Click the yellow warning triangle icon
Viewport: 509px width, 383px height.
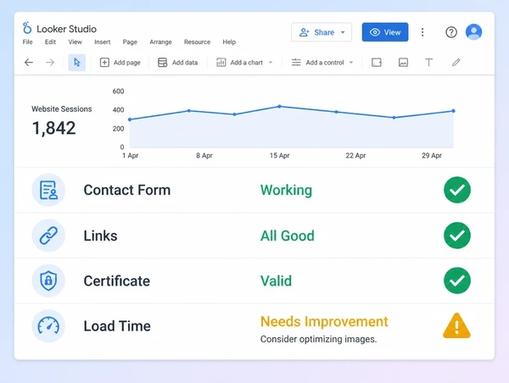click(x=456, y=326)
